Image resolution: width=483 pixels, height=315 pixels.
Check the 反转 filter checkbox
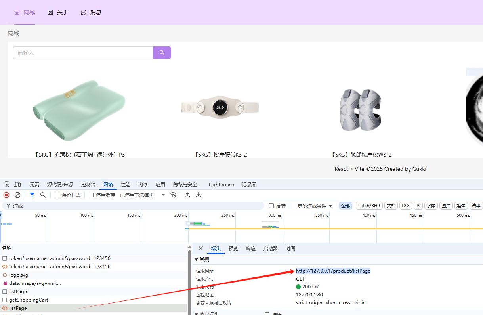[x=271, y=206]
